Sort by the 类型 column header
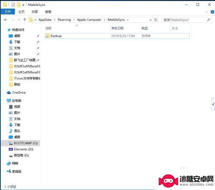215x190 pixels. click(x=144, y=28)
